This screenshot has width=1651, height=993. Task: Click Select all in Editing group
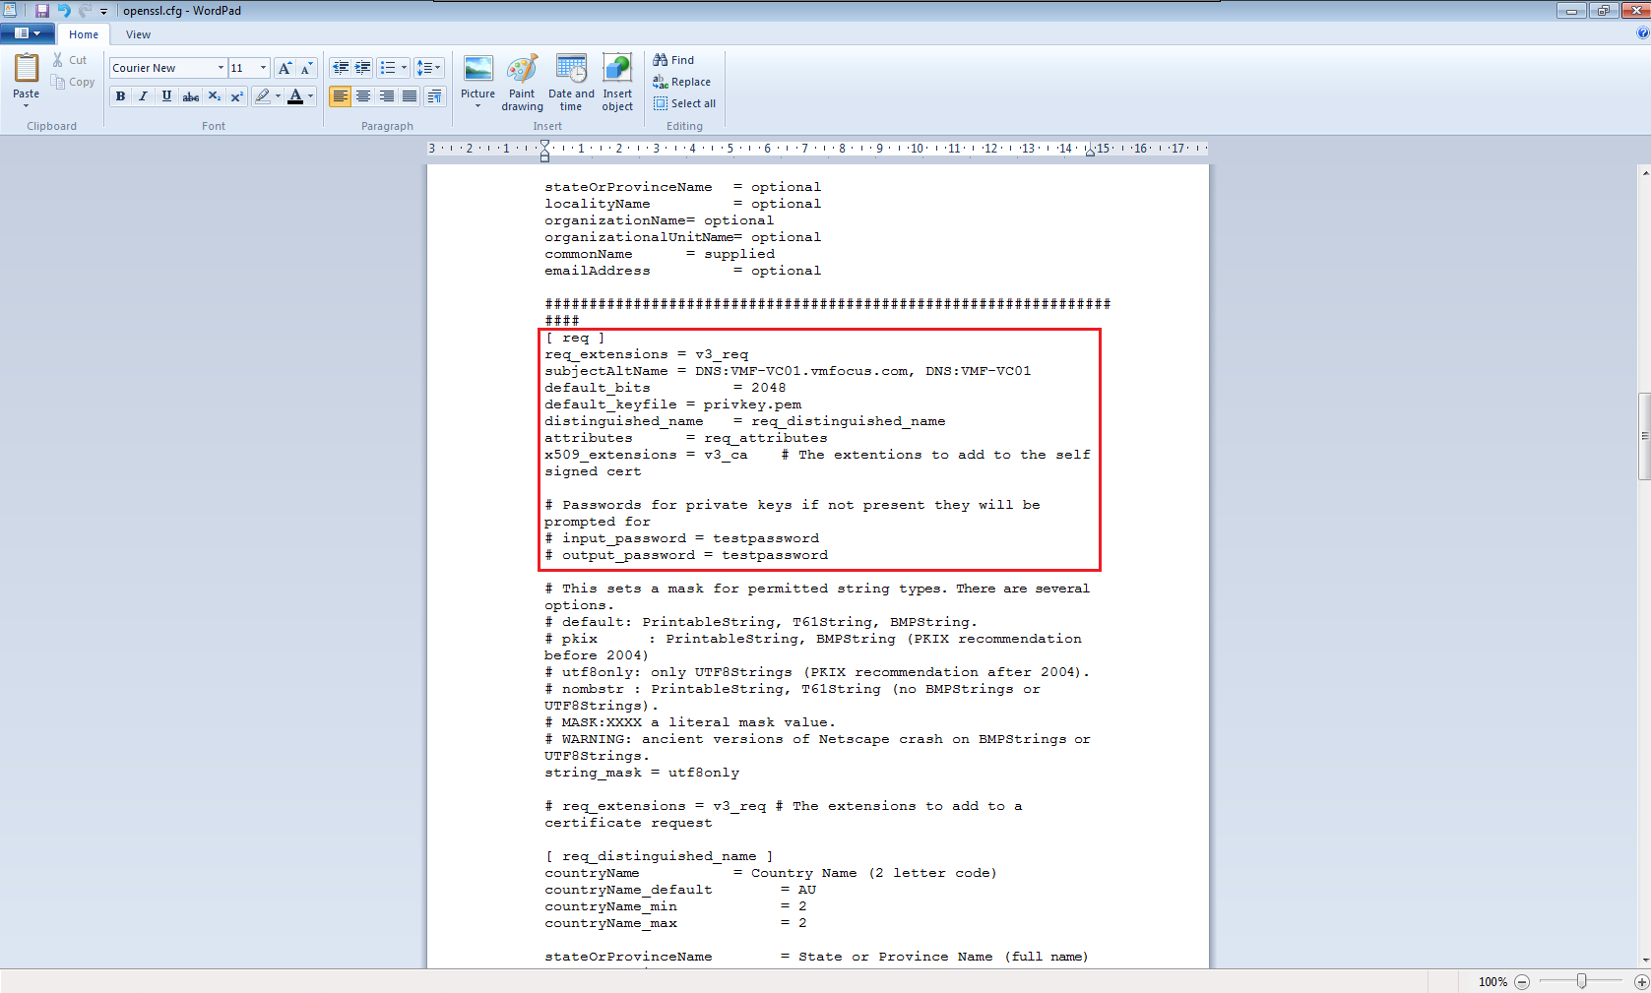click(x=685, y=103)
